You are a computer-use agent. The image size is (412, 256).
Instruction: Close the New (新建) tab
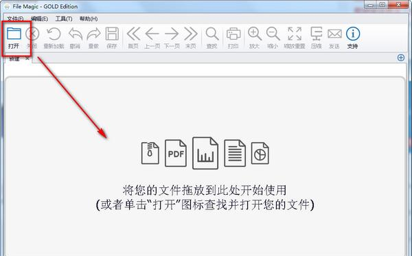point(27,58)
